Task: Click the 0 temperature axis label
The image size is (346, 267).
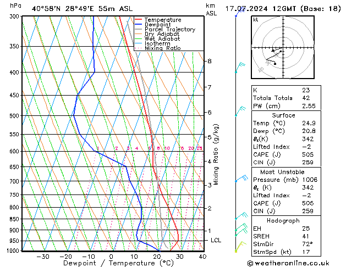Action: (111, 257)
